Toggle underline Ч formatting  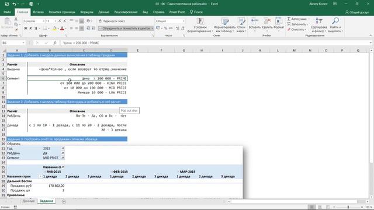tap(36, 29)
